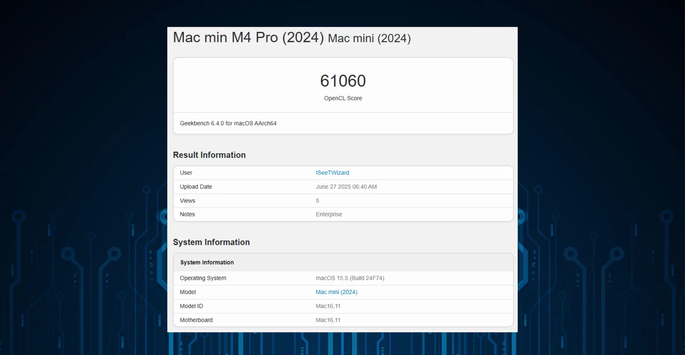Image resolution: width=685 pixels, height=355 pixels.
Task: Click the bold System Information table header row
Action: point(207,262)
